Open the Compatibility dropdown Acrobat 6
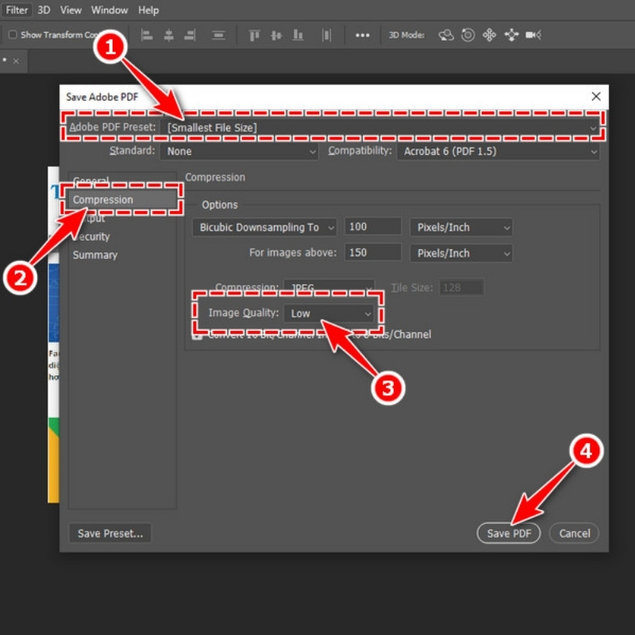Viewport: 635px width, 635px height. point(498,152)
